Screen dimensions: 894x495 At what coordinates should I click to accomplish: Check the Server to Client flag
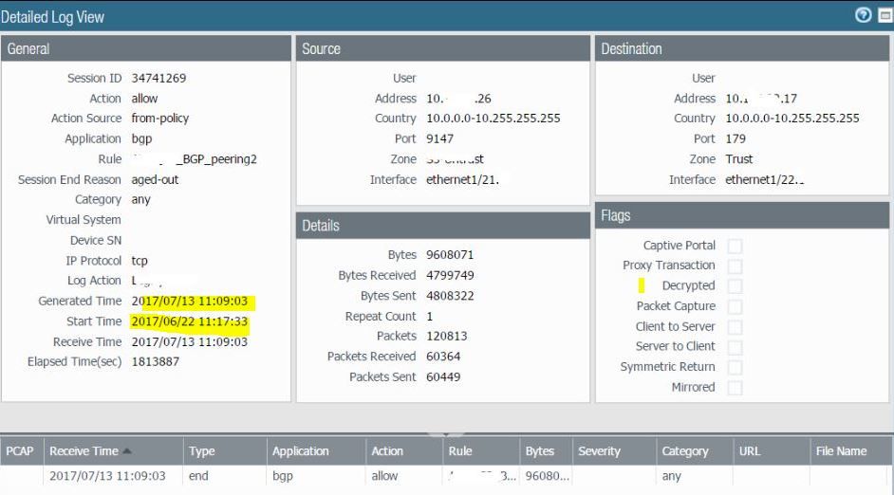click(735, 347)
